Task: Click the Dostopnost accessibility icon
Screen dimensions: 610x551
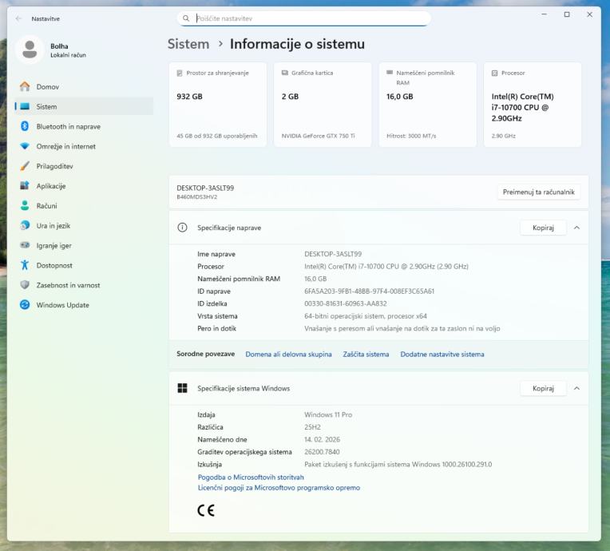Action: point(25,265)
